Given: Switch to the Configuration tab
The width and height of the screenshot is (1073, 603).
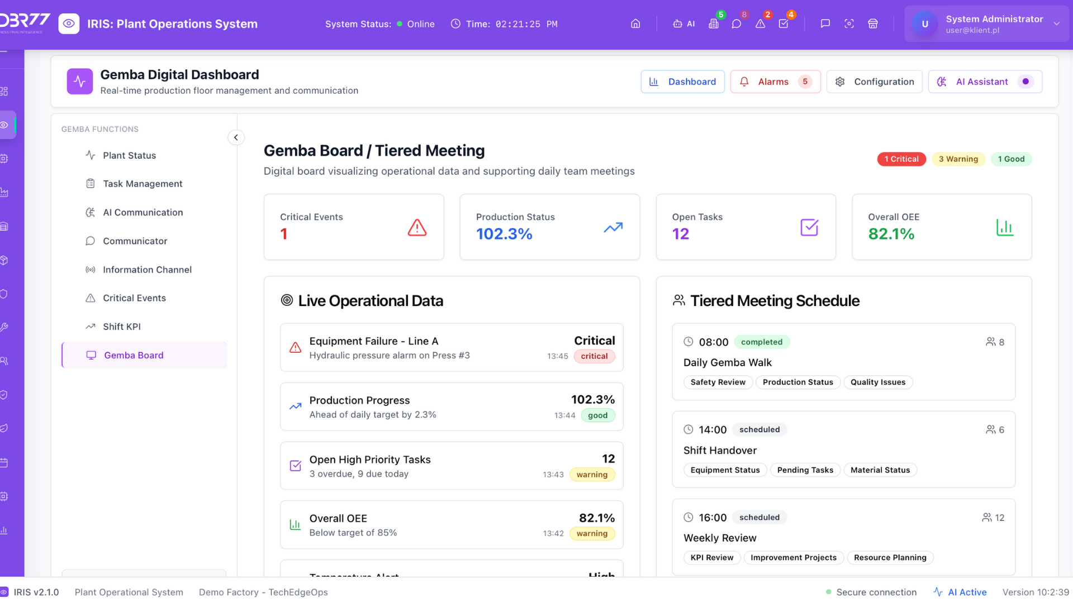Looking at the screenshot, I should tap(874, 82).
